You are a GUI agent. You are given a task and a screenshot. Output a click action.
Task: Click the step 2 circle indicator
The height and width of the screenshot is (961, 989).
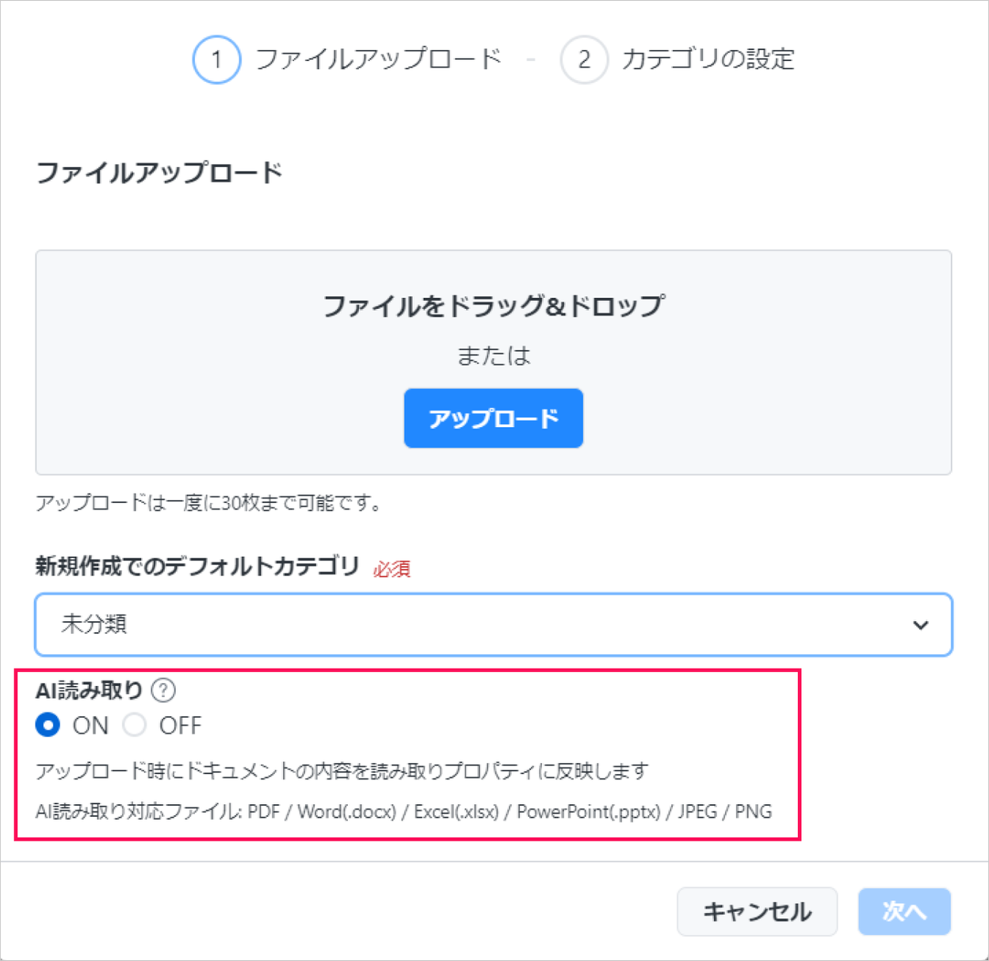click(584, 59)
